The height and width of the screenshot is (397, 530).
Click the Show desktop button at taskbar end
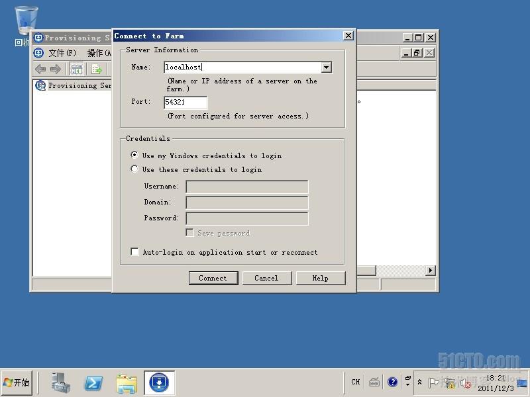tap(523, 382)
